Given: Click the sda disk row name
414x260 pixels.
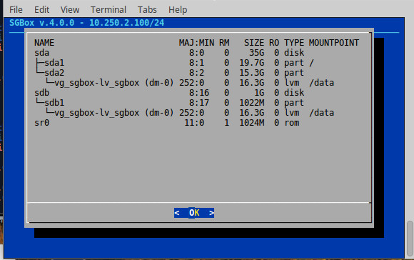Looking at the screenshot, I should coord(41,53).
